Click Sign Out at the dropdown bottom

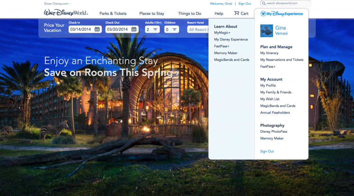[x=267, y=151]
